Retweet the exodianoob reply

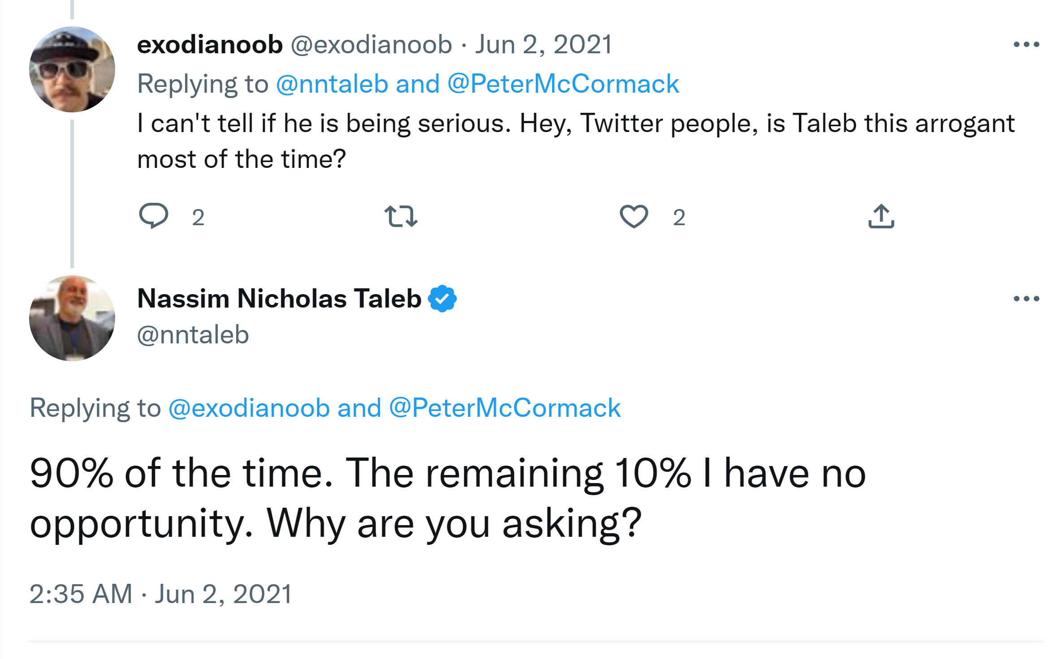pos(401,216)
